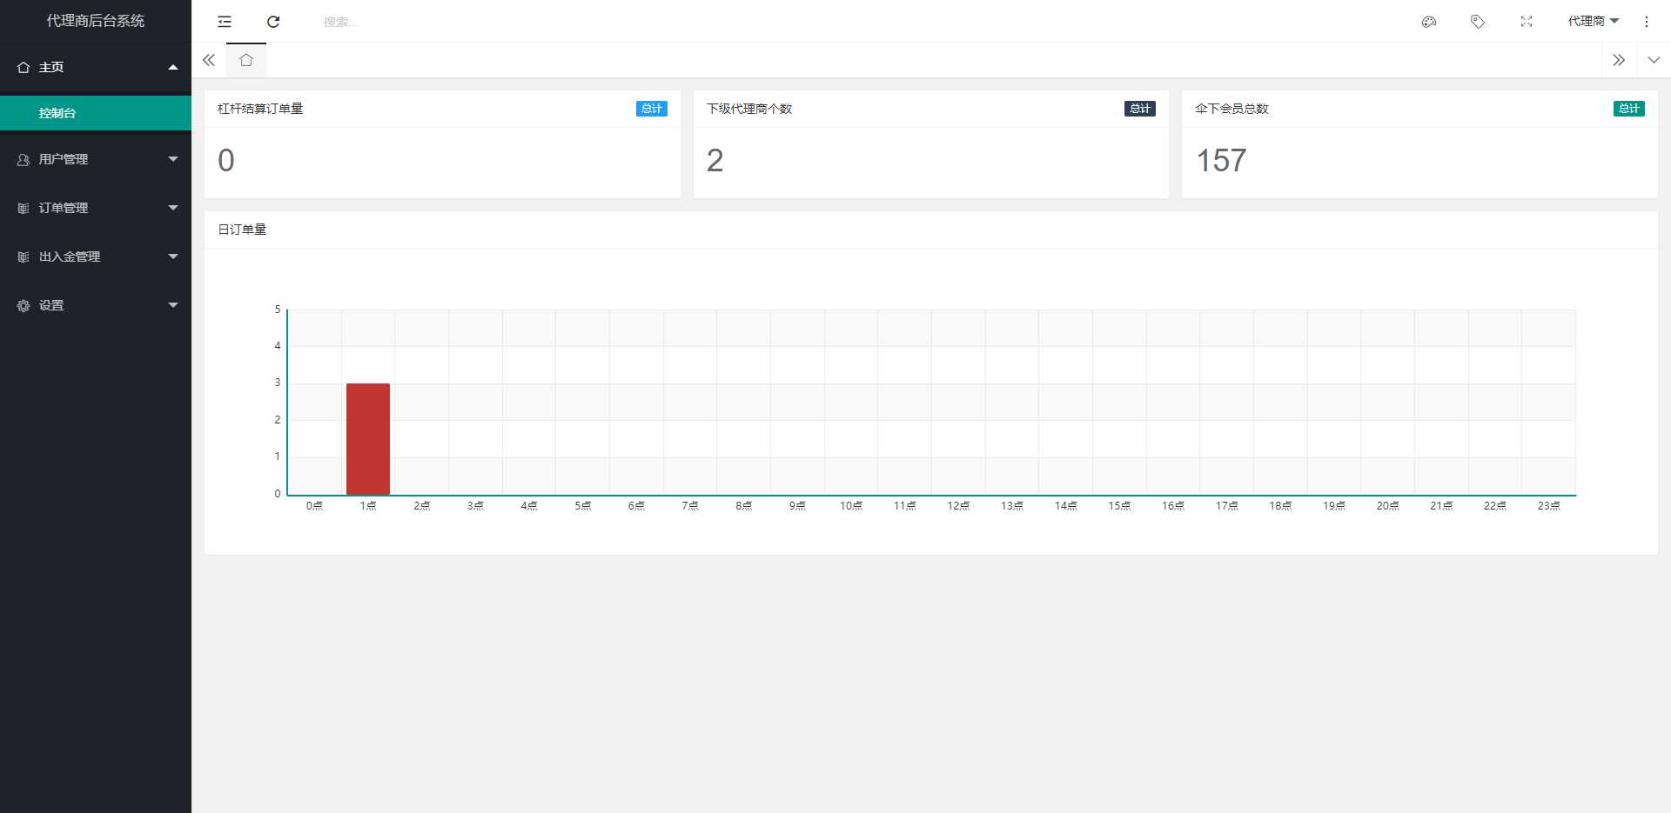Open the 代理商 user dropdown
This screenshot has height=813, width=1671.
1593,22
